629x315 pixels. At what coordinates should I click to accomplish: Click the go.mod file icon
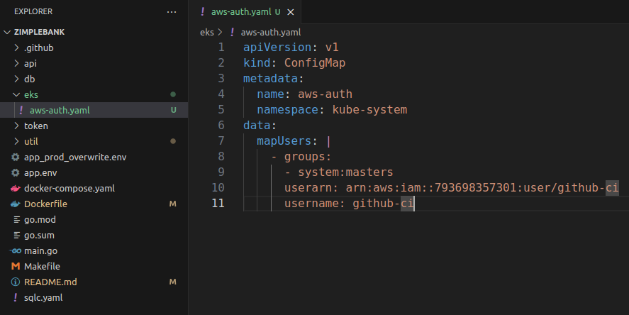click(16, 219)
